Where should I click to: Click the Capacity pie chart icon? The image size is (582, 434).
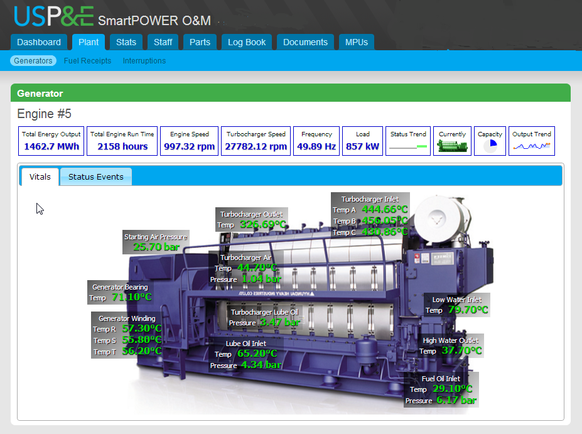click(490, 146)
